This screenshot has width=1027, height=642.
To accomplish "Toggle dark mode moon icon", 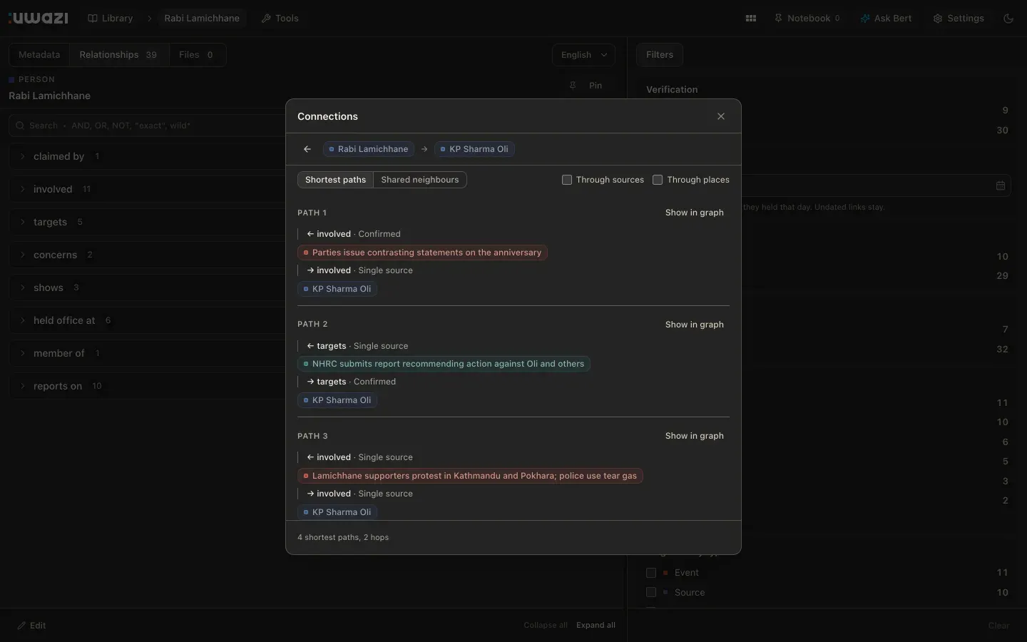I will [x=1008, y=18].
